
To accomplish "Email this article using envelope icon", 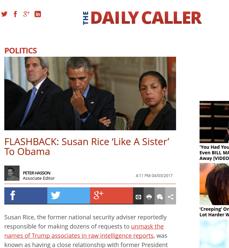I will (138, 196).
